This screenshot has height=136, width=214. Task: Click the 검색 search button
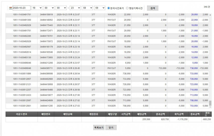[x=153, y=8]
